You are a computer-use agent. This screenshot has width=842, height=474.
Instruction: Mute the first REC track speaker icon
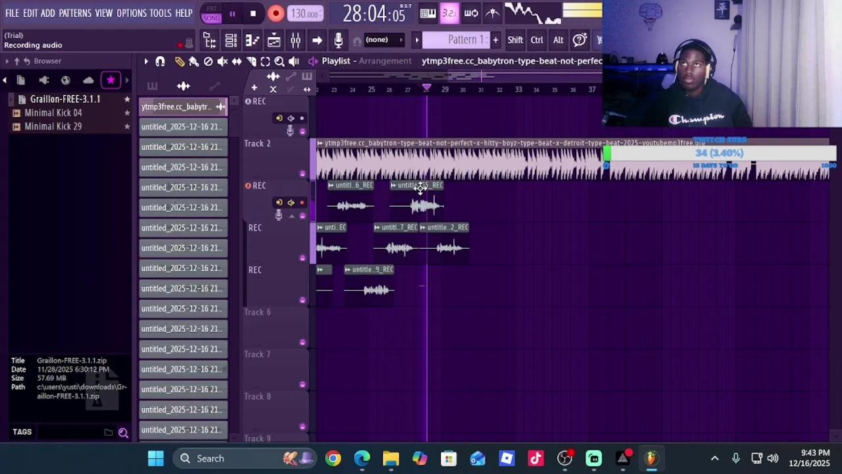(x=291, y=118)
